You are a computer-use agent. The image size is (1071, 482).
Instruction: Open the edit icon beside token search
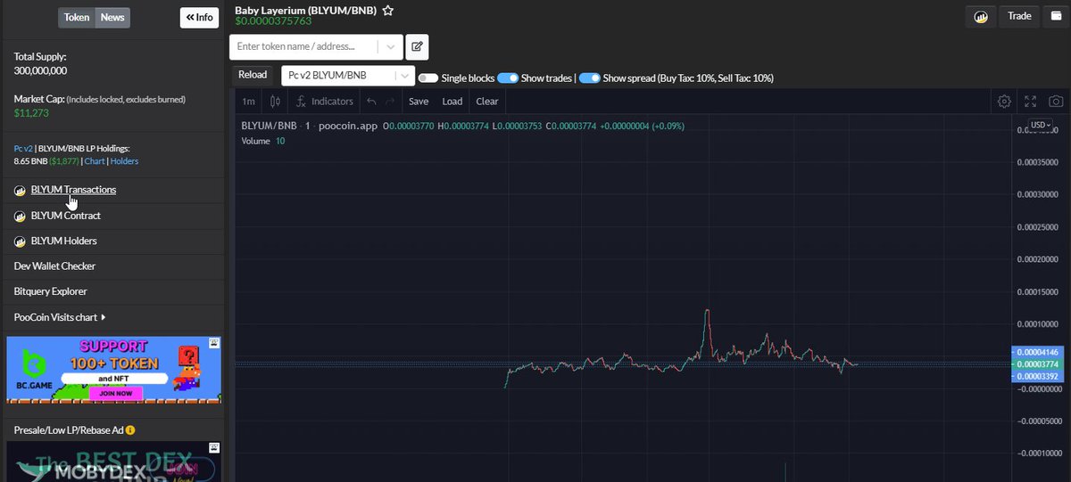[417, 46]
